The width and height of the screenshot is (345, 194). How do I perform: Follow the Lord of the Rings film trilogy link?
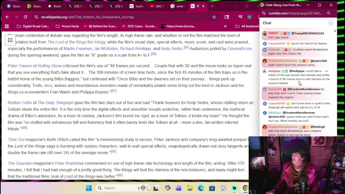pyautogui.click(x=77, y=42)
